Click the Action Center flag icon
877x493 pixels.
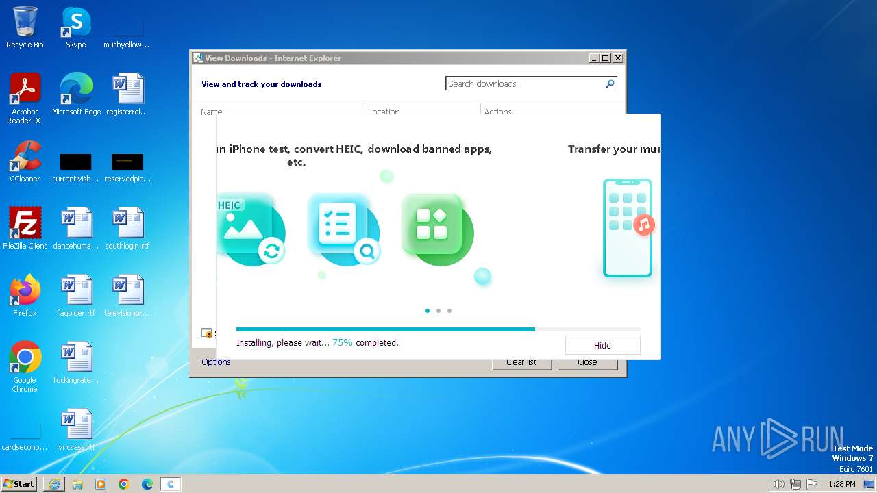812,484
